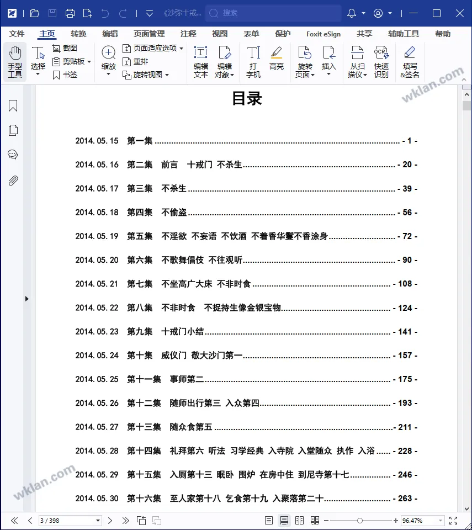Enter full screen mode
Screen dimensions: 472x530
click(453, 521)
